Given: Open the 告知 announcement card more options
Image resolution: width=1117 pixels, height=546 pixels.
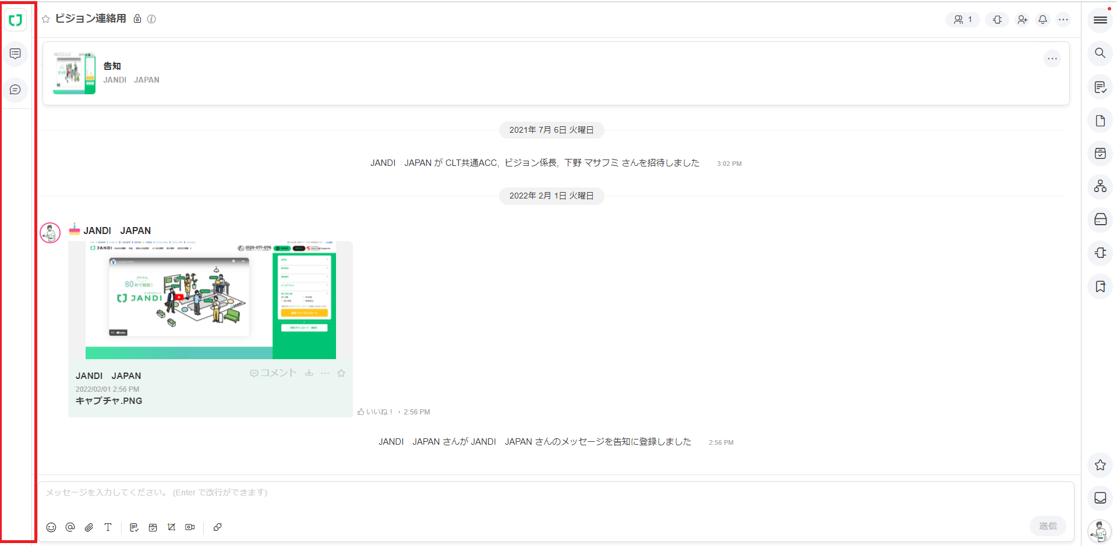Looking at the screenshot, I should point(1052,58).
